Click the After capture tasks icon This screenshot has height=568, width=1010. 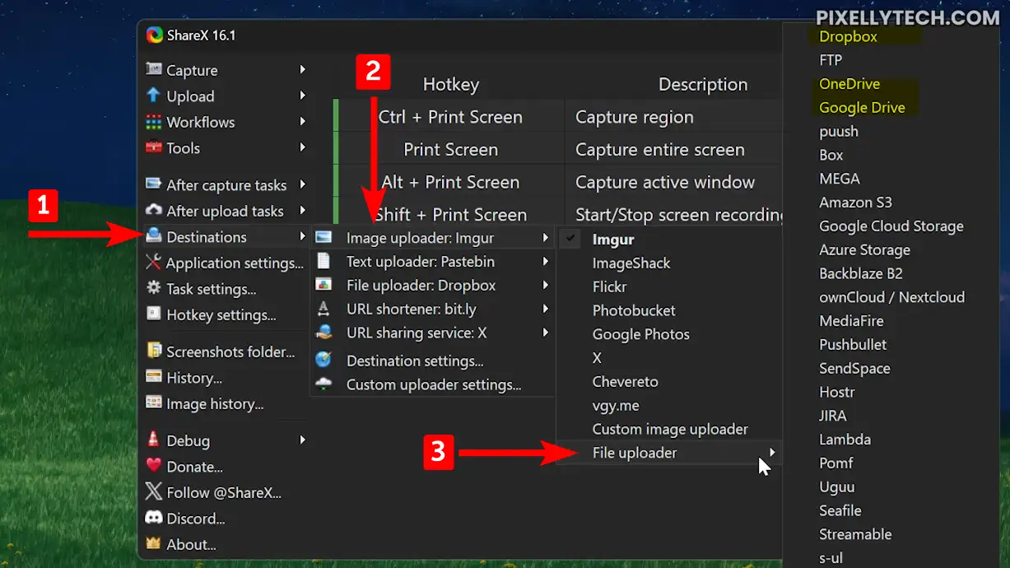(x=153, y=184)
